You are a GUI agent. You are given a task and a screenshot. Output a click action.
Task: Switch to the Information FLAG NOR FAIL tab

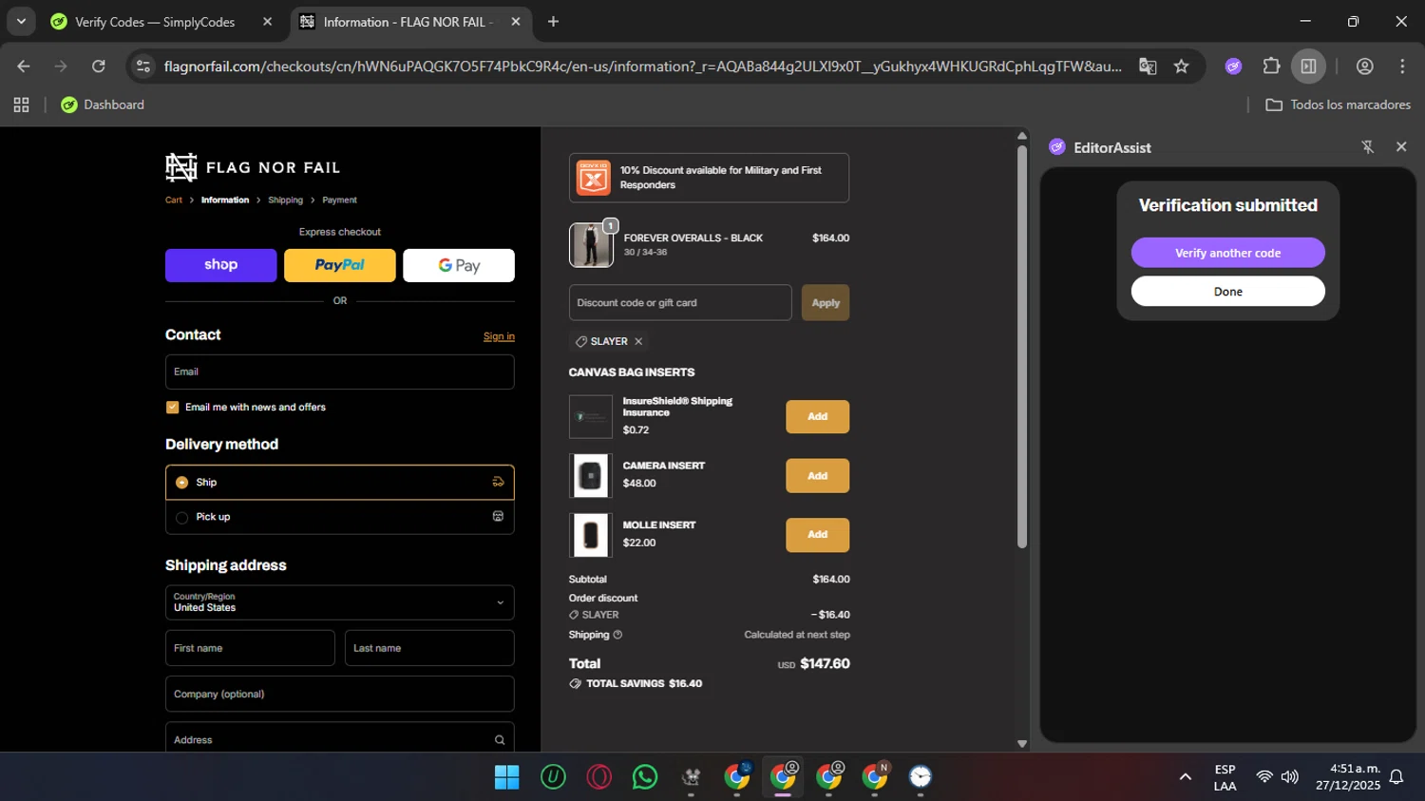[410, 22]
